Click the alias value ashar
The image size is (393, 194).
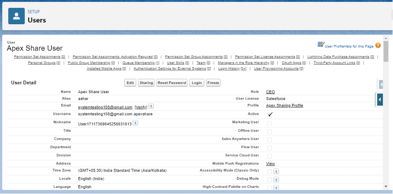click(x=83, y=99)
